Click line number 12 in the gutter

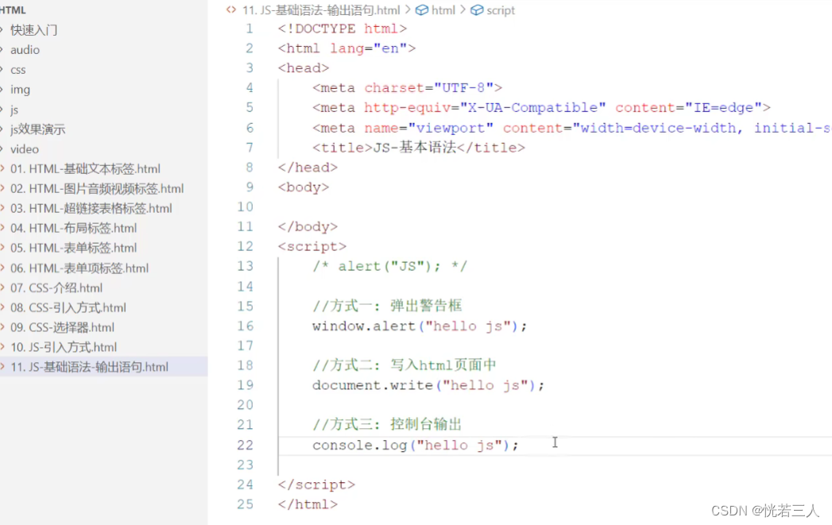(245, 246)
